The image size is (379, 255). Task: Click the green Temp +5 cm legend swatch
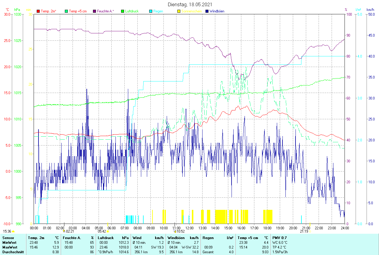(x=66, y=11)
